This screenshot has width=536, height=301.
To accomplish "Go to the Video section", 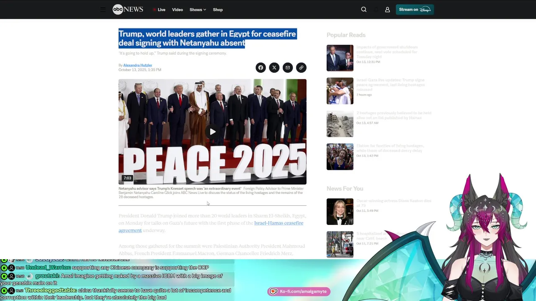I will [x=178, y=10].
